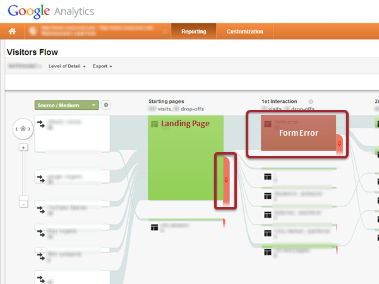Click the first source row's traffic arrow icon

coord(41,124)
